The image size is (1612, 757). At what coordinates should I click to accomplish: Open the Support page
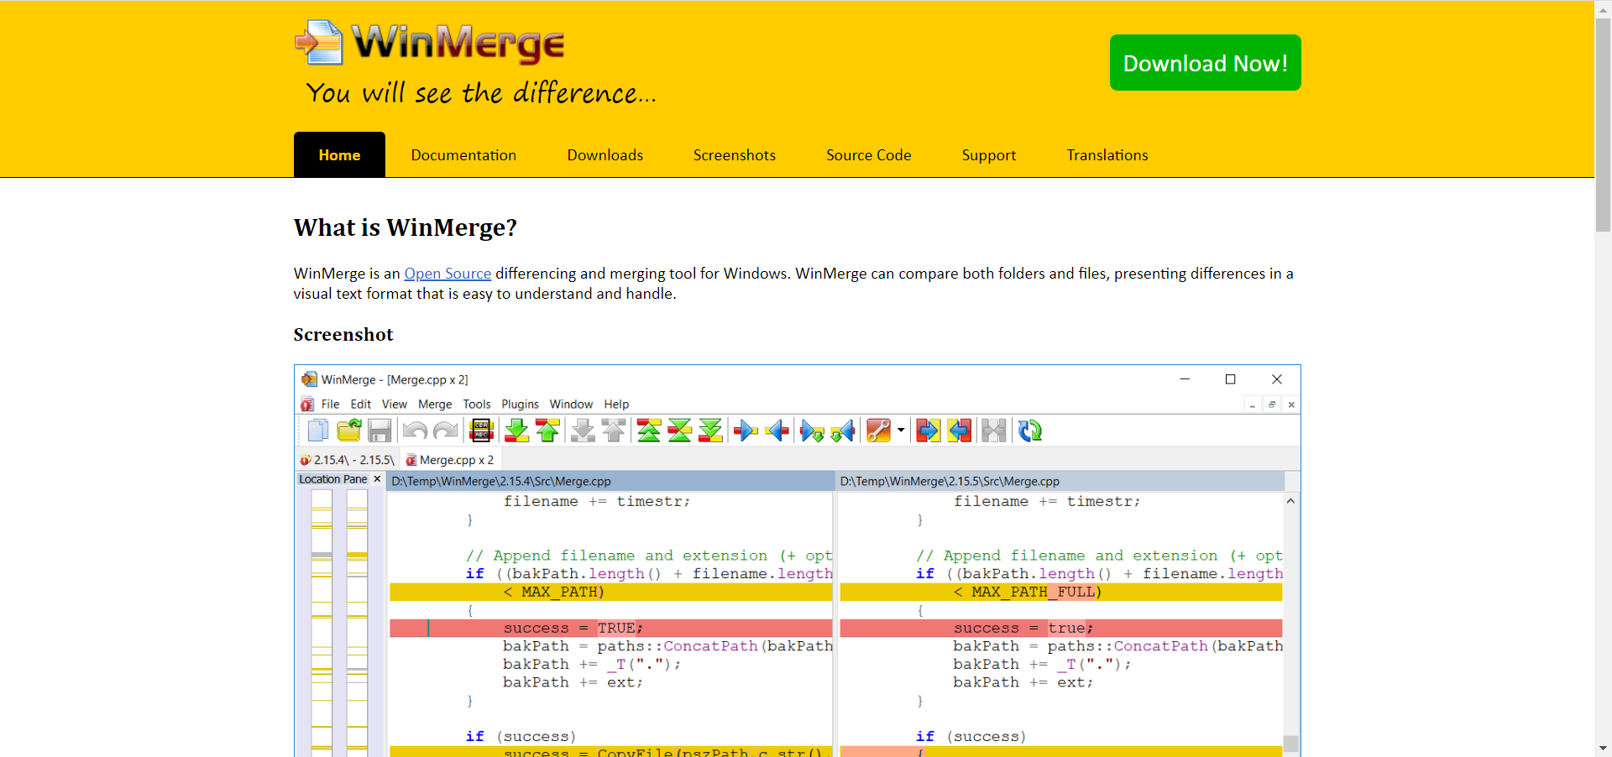[989, 155]
